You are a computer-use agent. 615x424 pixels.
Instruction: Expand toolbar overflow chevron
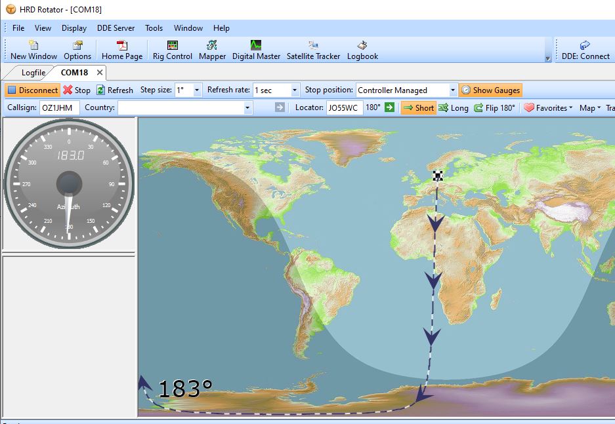[x=548, y=59]
